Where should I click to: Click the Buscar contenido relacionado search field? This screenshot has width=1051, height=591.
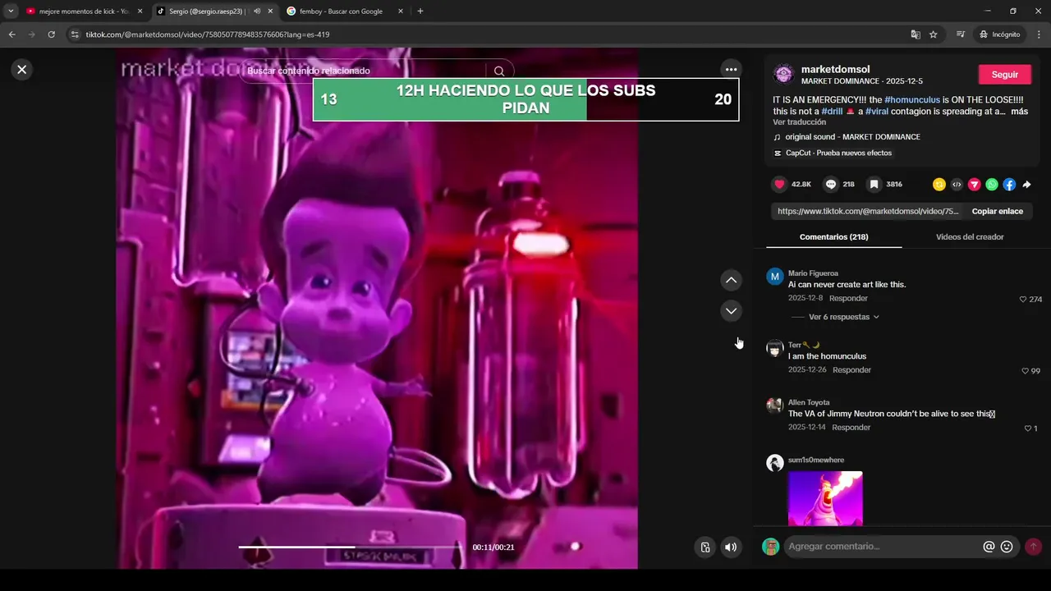pyautogui.click(x=365, y=71)
